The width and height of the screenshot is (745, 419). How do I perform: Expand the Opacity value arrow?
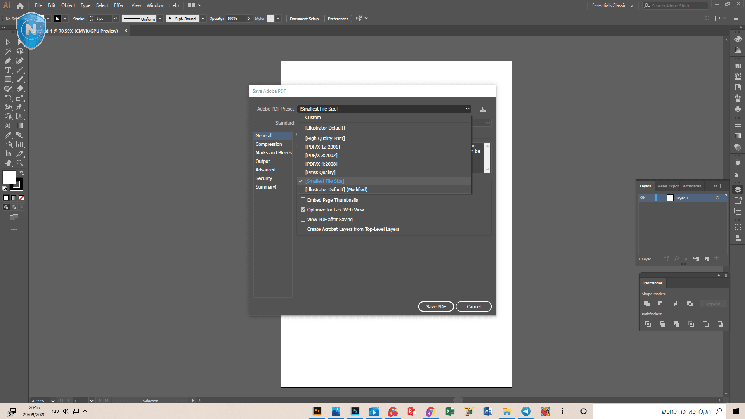[249, 19]
